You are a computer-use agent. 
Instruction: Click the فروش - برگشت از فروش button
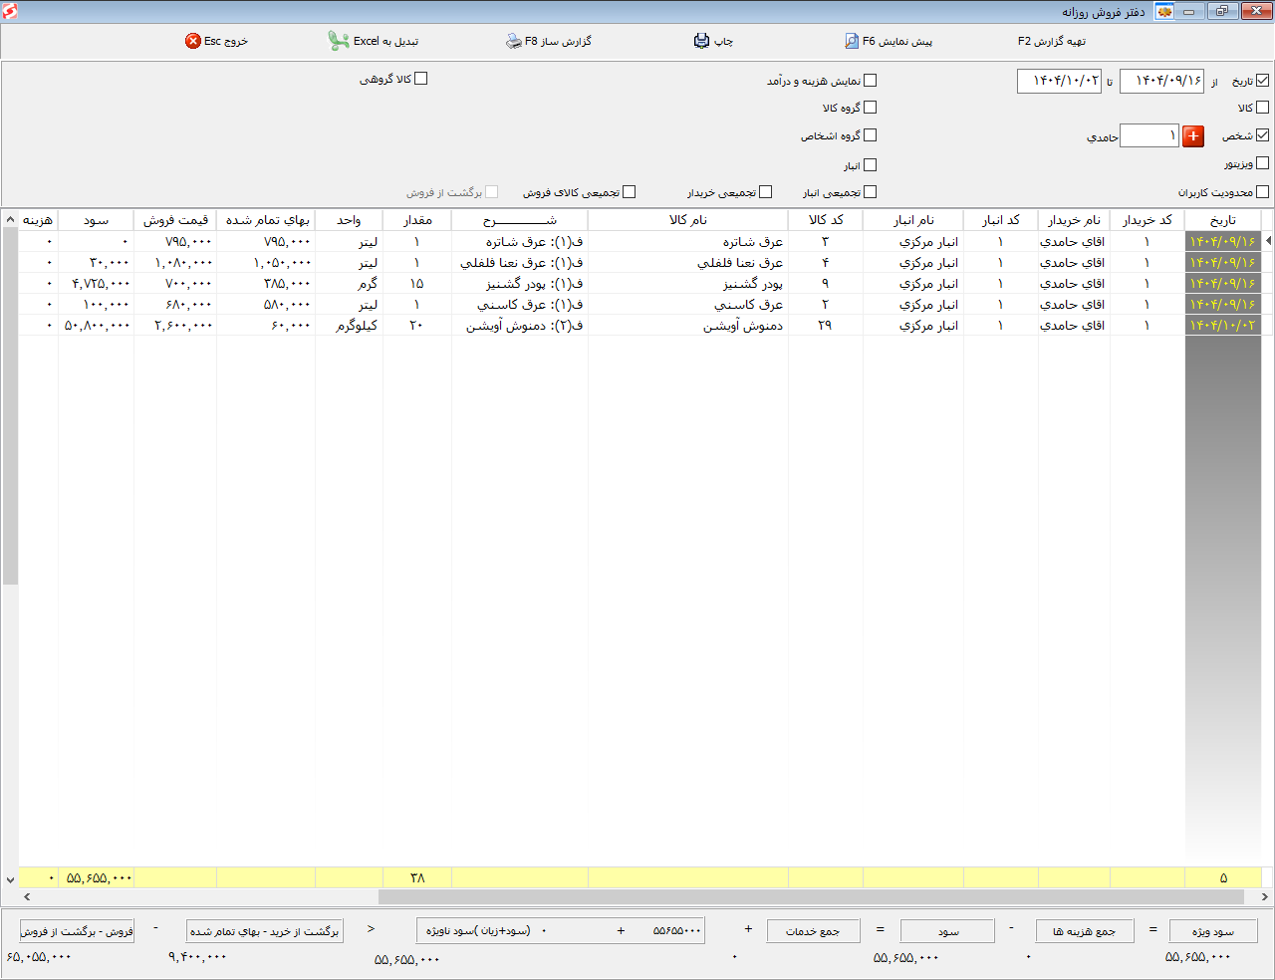click(78, 931)
